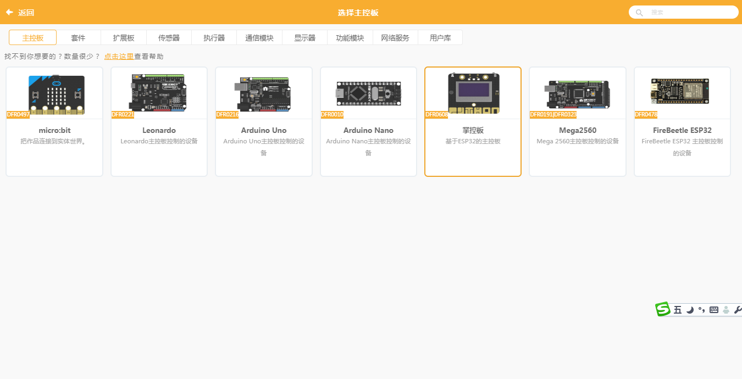Image resolution: width=742 pixels, height=379 pixels.
Task: Open the 点击这里 help link
Action: [x=119, y=57]
